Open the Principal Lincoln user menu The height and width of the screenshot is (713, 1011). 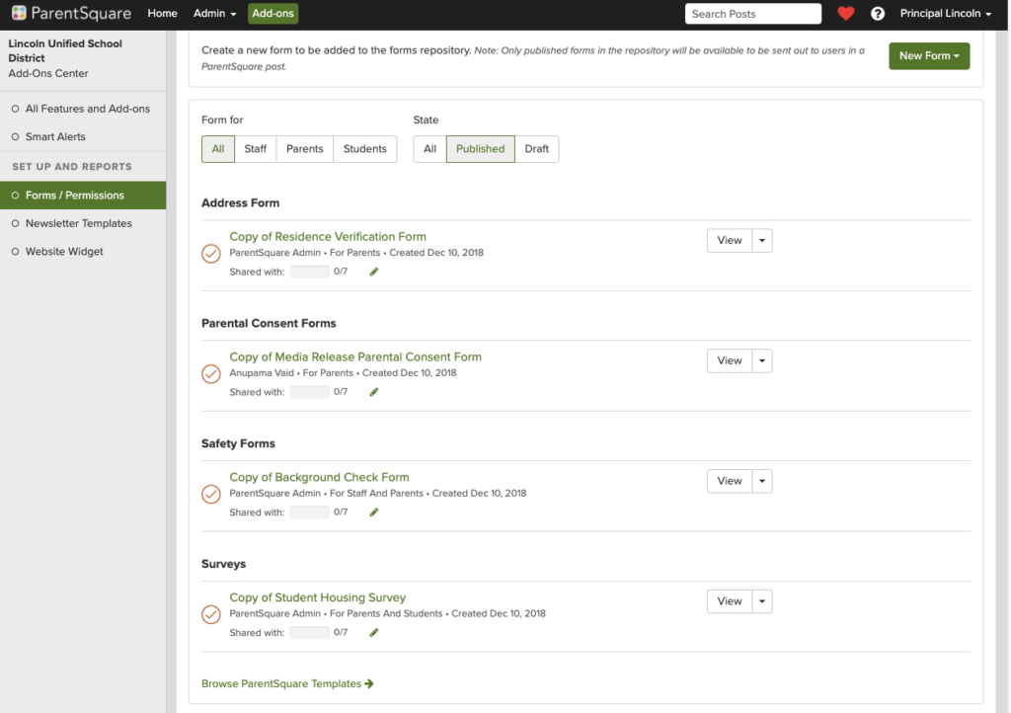tap(946, 14)
